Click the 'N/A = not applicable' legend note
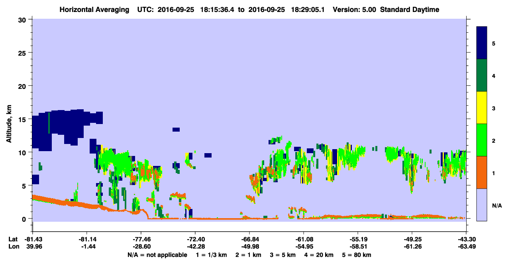Image resolution: width=518 pixels, height=266 pixels. click(157, 255)
